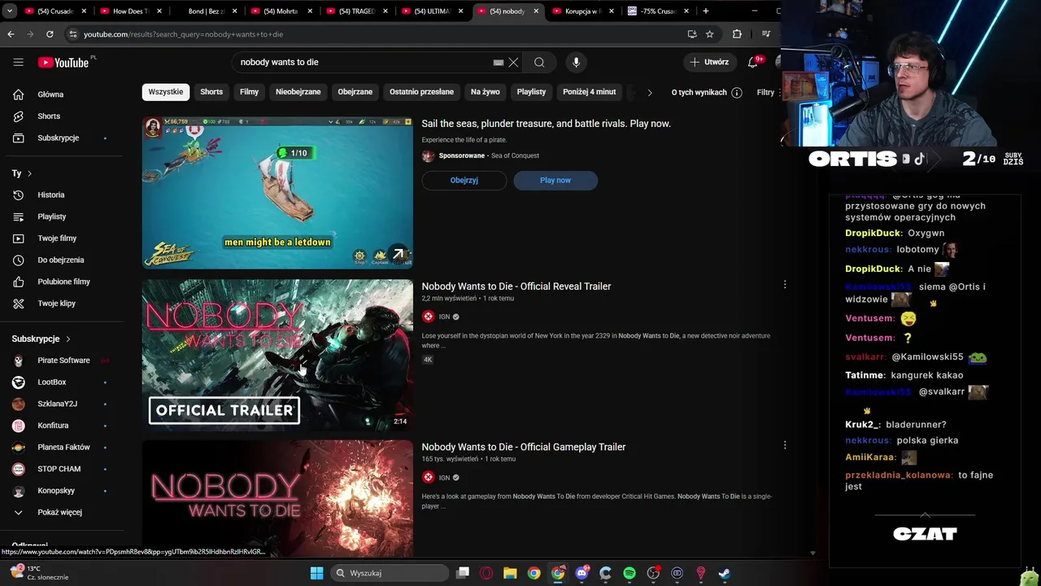Show more filter chips with arrow

coord(649,92)
